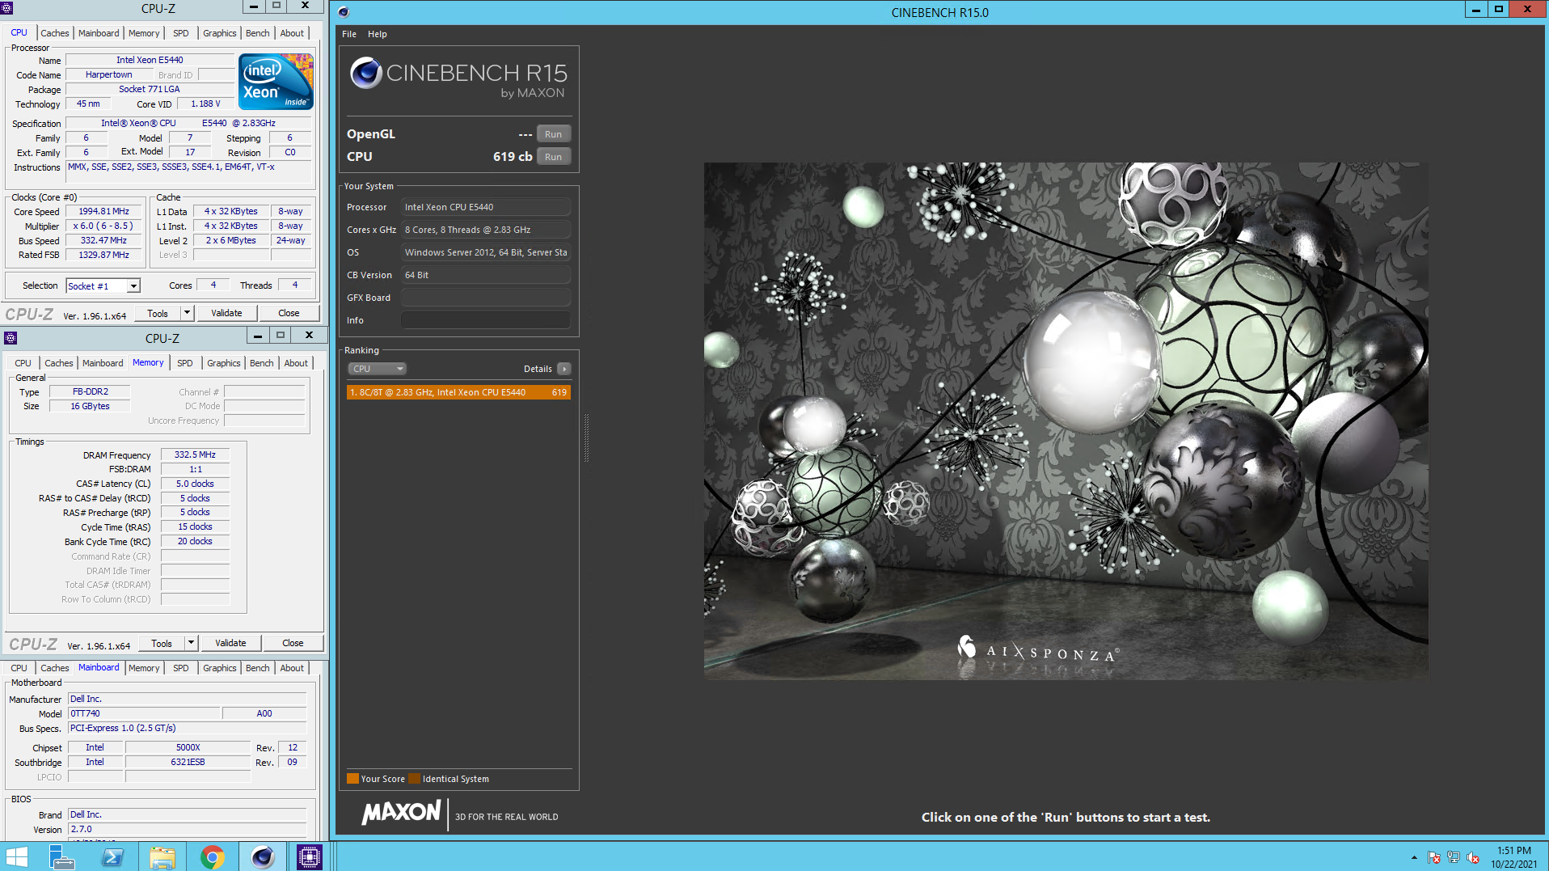Viewport: 1549px width, 871px height.
Task: Click the 619 cb CPU score value
Action: 513,157
